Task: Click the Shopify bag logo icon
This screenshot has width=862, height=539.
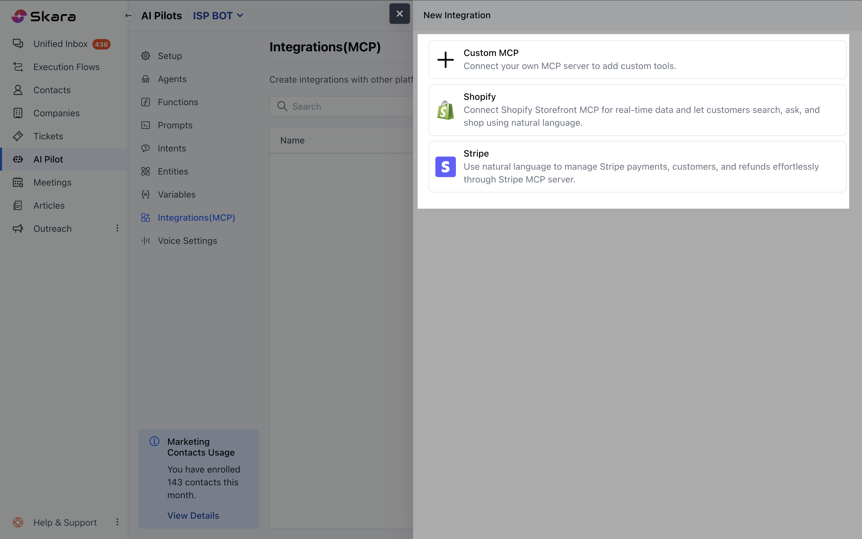Action: coord(445,110)
